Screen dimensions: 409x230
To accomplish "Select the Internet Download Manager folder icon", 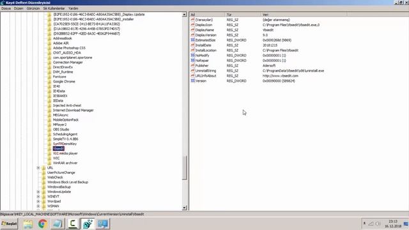I will [x=49, y=111].
